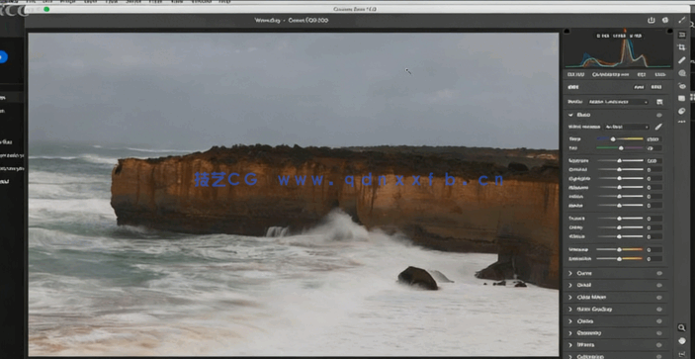Click the Vibrance slider handle
The height and width of the screenshot is (359, 695).
619,250
